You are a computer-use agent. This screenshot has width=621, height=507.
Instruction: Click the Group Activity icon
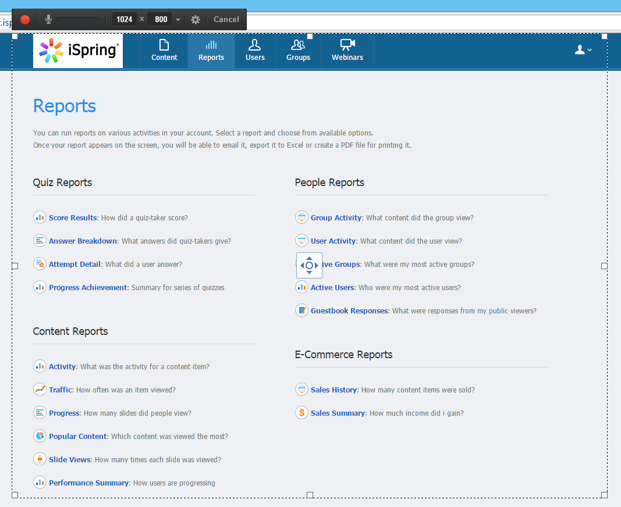pyautogui.click(x=302, y=217)
